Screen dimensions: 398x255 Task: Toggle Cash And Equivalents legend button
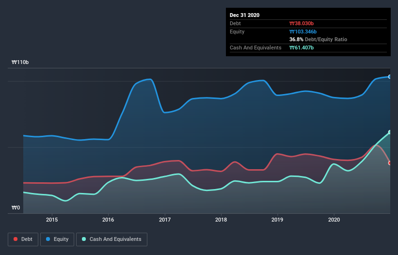[x=111, y=239]
